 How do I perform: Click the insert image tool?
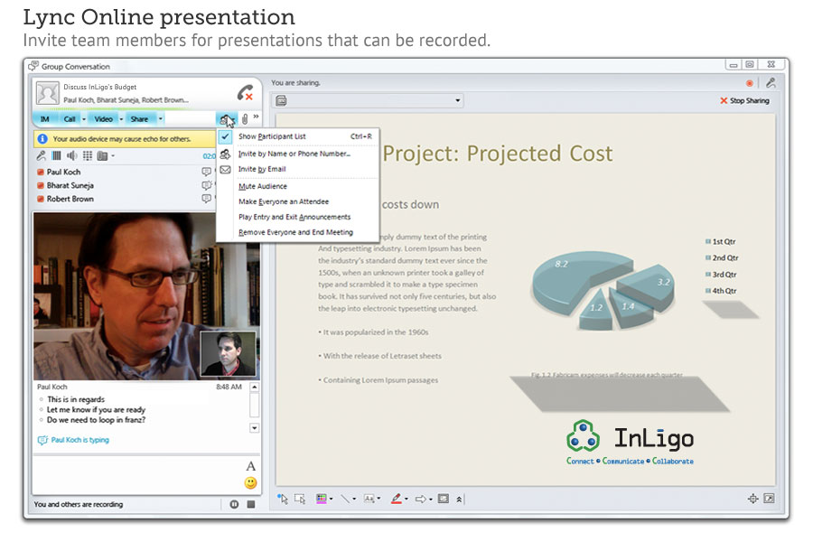click(444, 499)
